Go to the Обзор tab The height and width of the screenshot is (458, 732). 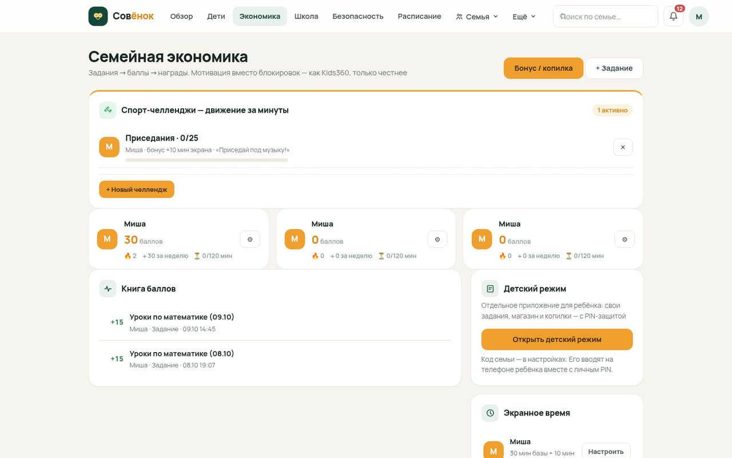tap(181, 16)
